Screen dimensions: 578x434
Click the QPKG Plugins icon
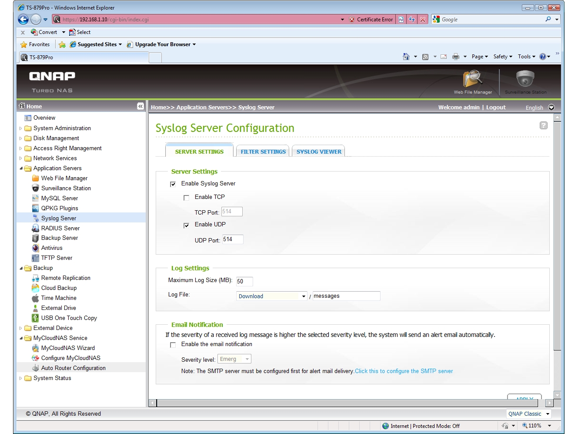[x=36, y=208]
